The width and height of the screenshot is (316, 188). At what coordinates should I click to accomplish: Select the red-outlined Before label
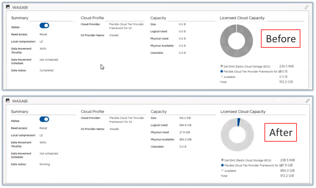point(280,39)
